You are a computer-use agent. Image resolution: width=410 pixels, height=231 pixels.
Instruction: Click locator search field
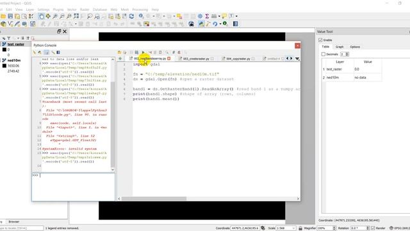[21, 228]
